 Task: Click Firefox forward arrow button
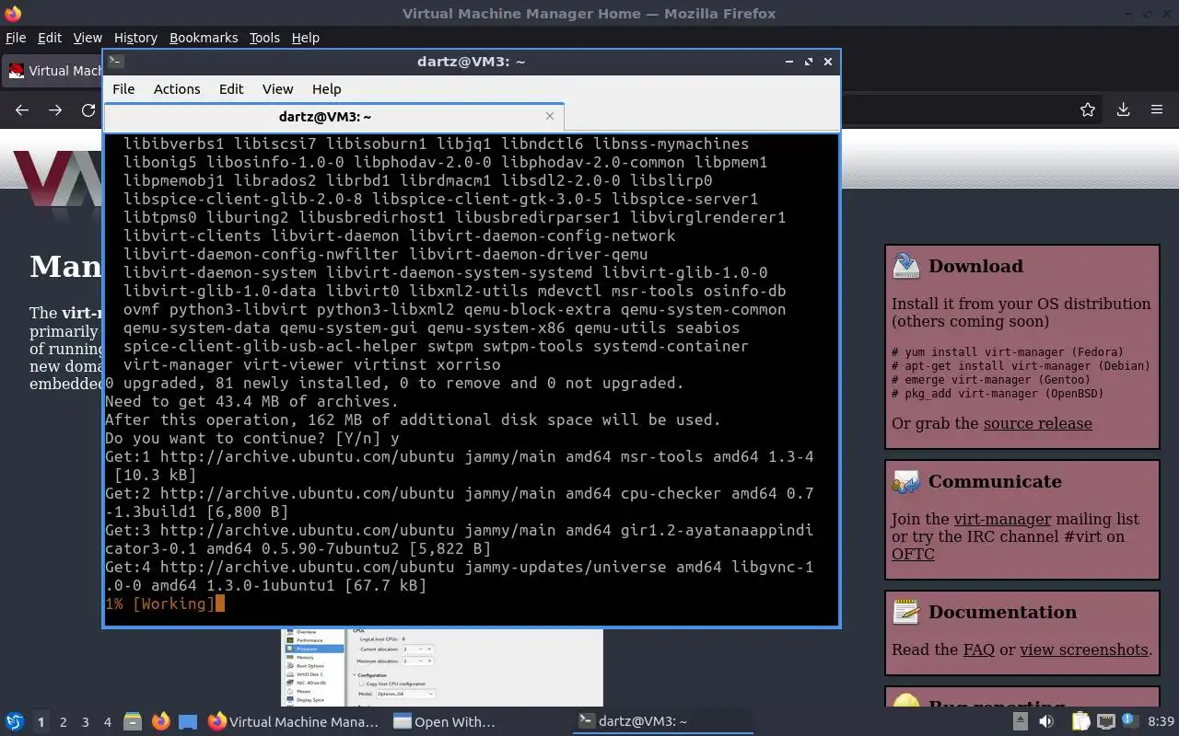[x=55, y=110]
